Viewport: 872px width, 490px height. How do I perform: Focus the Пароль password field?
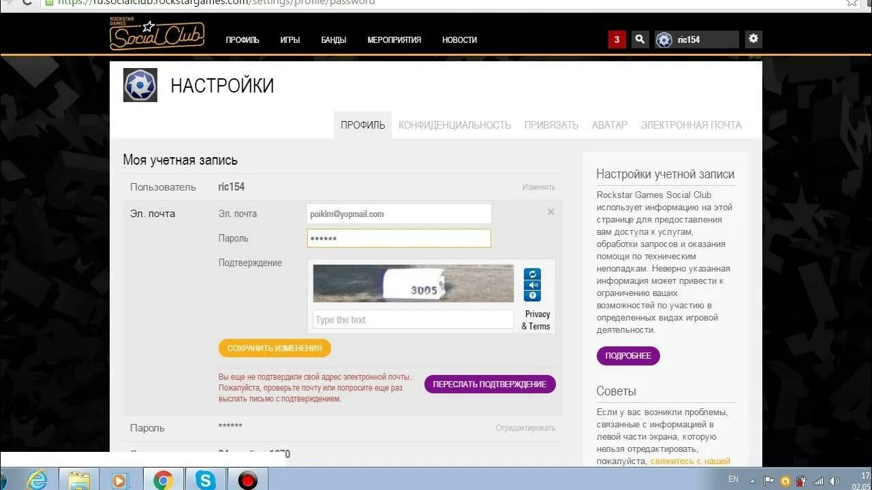pos(399,238)
